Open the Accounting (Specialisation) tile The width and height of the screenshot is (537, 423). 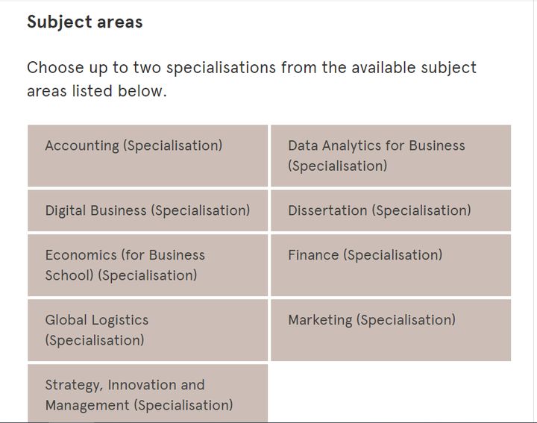[x=148, y=156]
